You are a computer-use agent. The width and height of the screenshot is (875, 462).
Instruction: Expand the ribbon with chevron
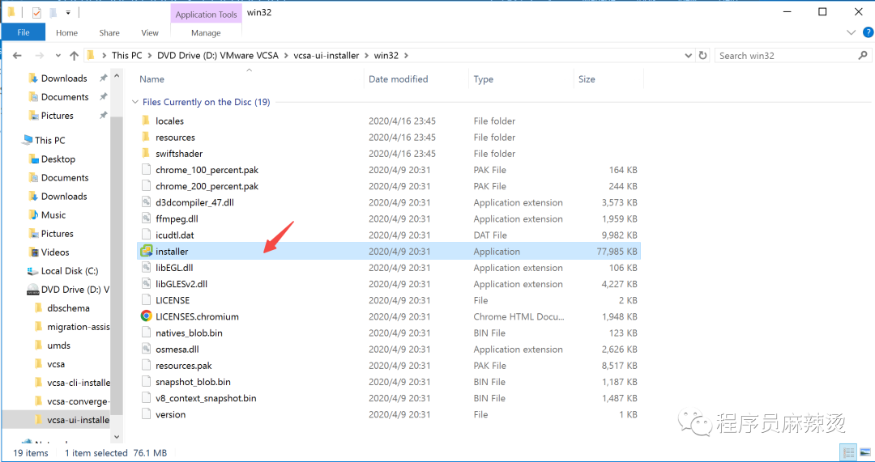click(851, 33)
